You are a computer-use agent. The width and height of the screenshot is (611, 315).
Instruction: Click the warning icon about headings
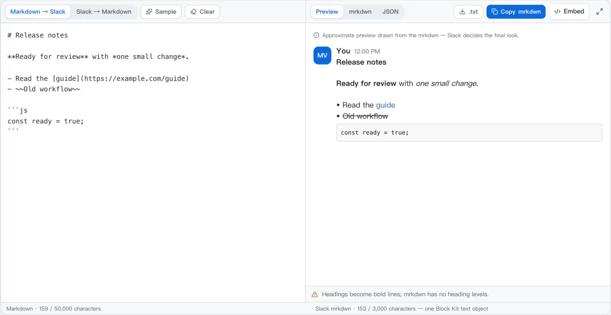tap(315, 294)
